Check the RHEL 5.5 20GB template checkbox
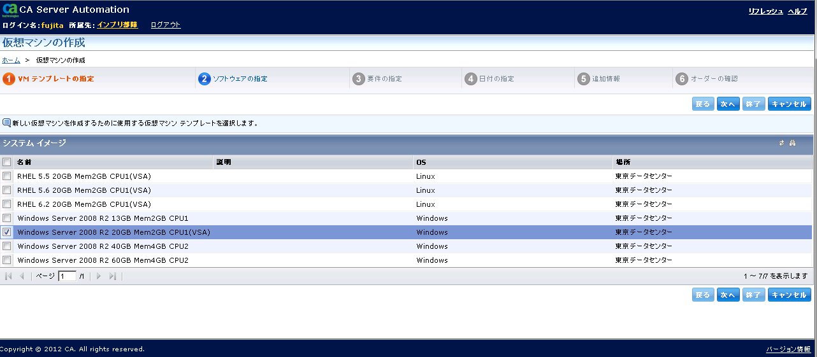Screen dimensions: 817x357 click(x=7, y=176)
